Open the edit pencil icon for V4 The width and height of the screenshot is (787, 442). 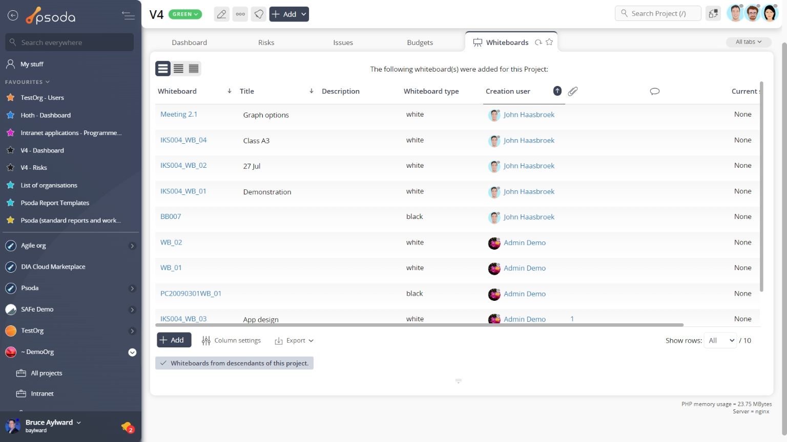[x=221, y=14]
